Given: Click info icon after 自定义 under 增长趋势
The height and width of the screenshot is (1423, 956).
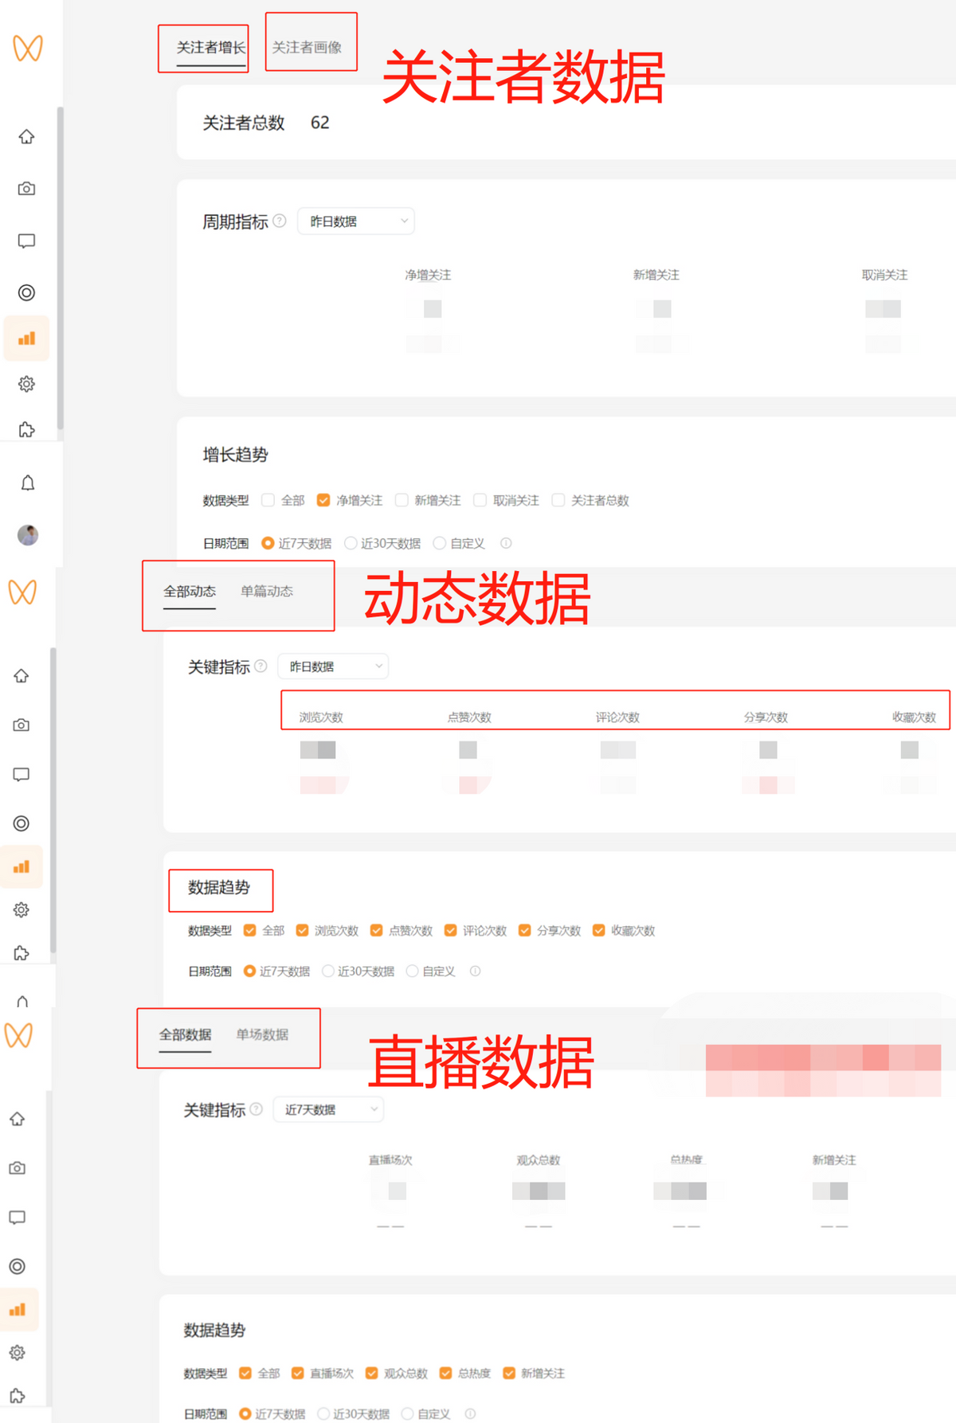Looking at the screenshot, I should pos(506,543).
